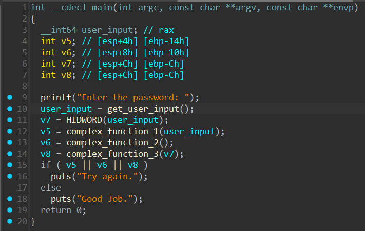Click [esp+8h] comment
This screenshot has width=365, height=231.
click(118, 53)
